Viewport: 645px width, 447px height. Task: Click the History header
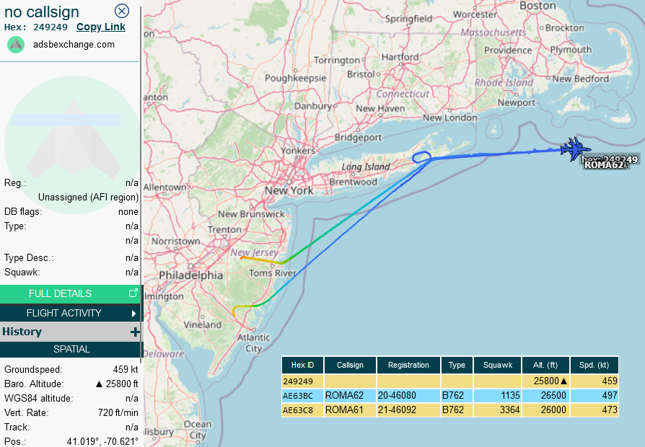[x=22, y=332]
